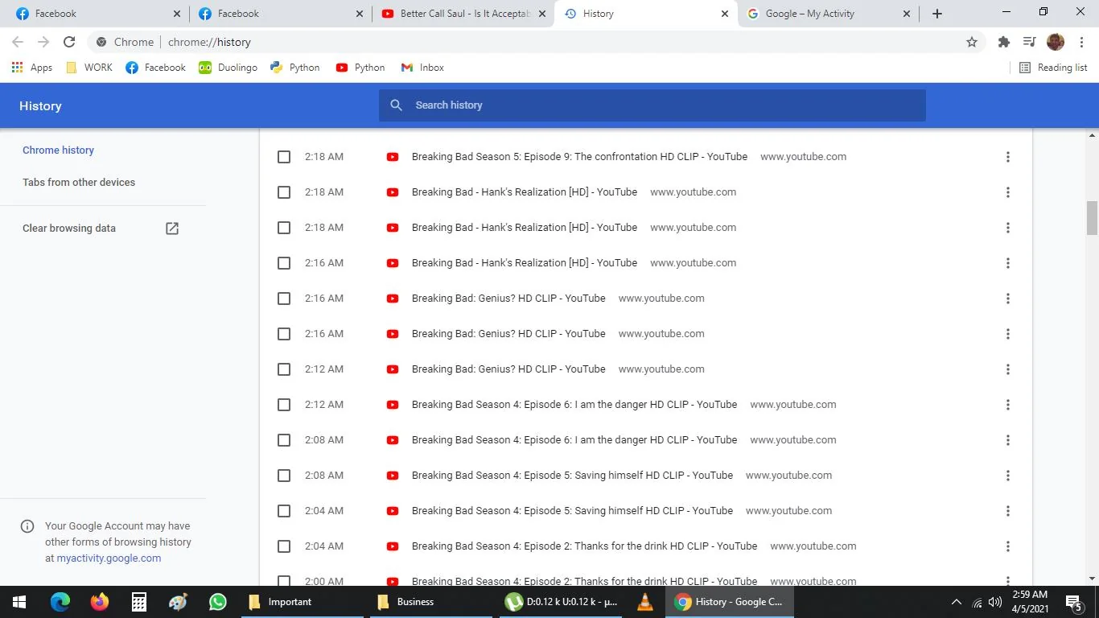Image resolution: width=1099 pixels, height=618 pixels.
Task: Click the magnifier icon in Search history
Action: click(x=396, y=105)
